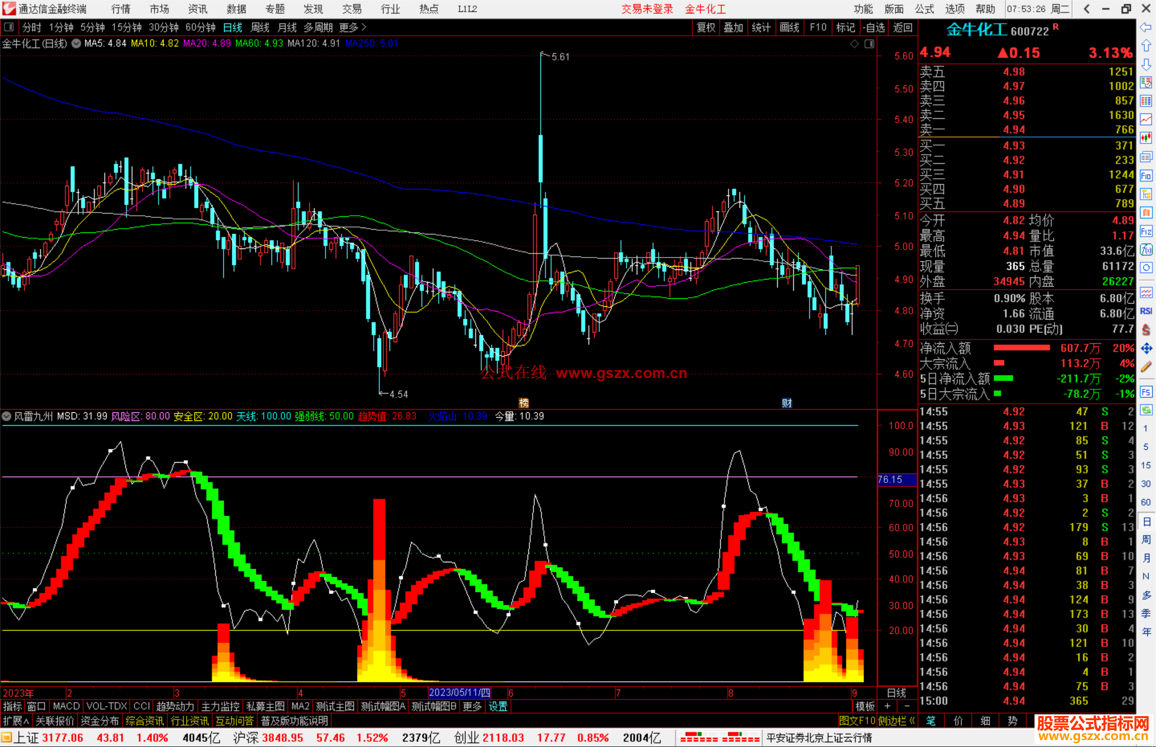Expand the 扩展 panel at bottom left
This screenshot has height=747, width=1156.
click(16, 721)
